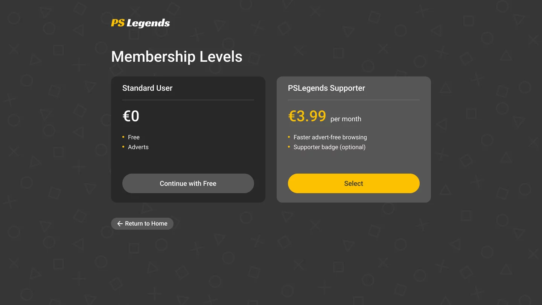Return to Home page

(142, 224)
